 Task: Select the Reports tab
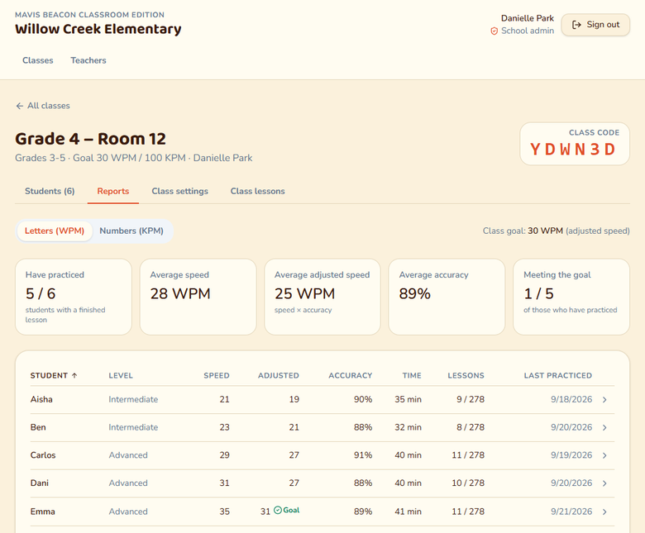113,191
